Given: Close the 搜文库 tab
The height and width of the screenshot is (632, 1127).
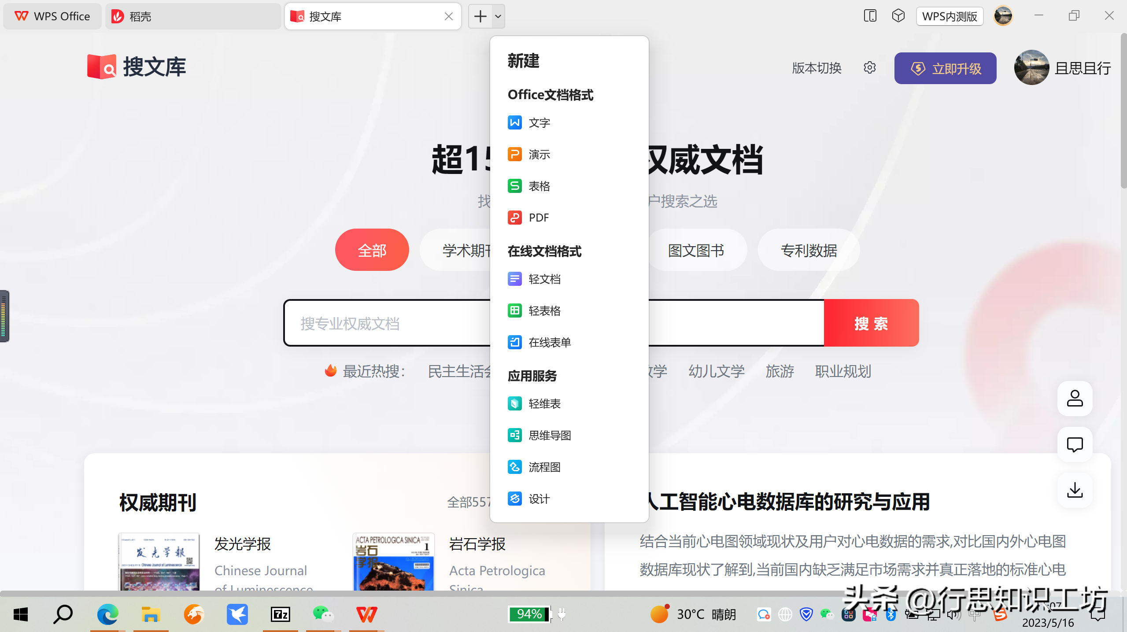Looking at the screenshot, I should tap(449, 17).
